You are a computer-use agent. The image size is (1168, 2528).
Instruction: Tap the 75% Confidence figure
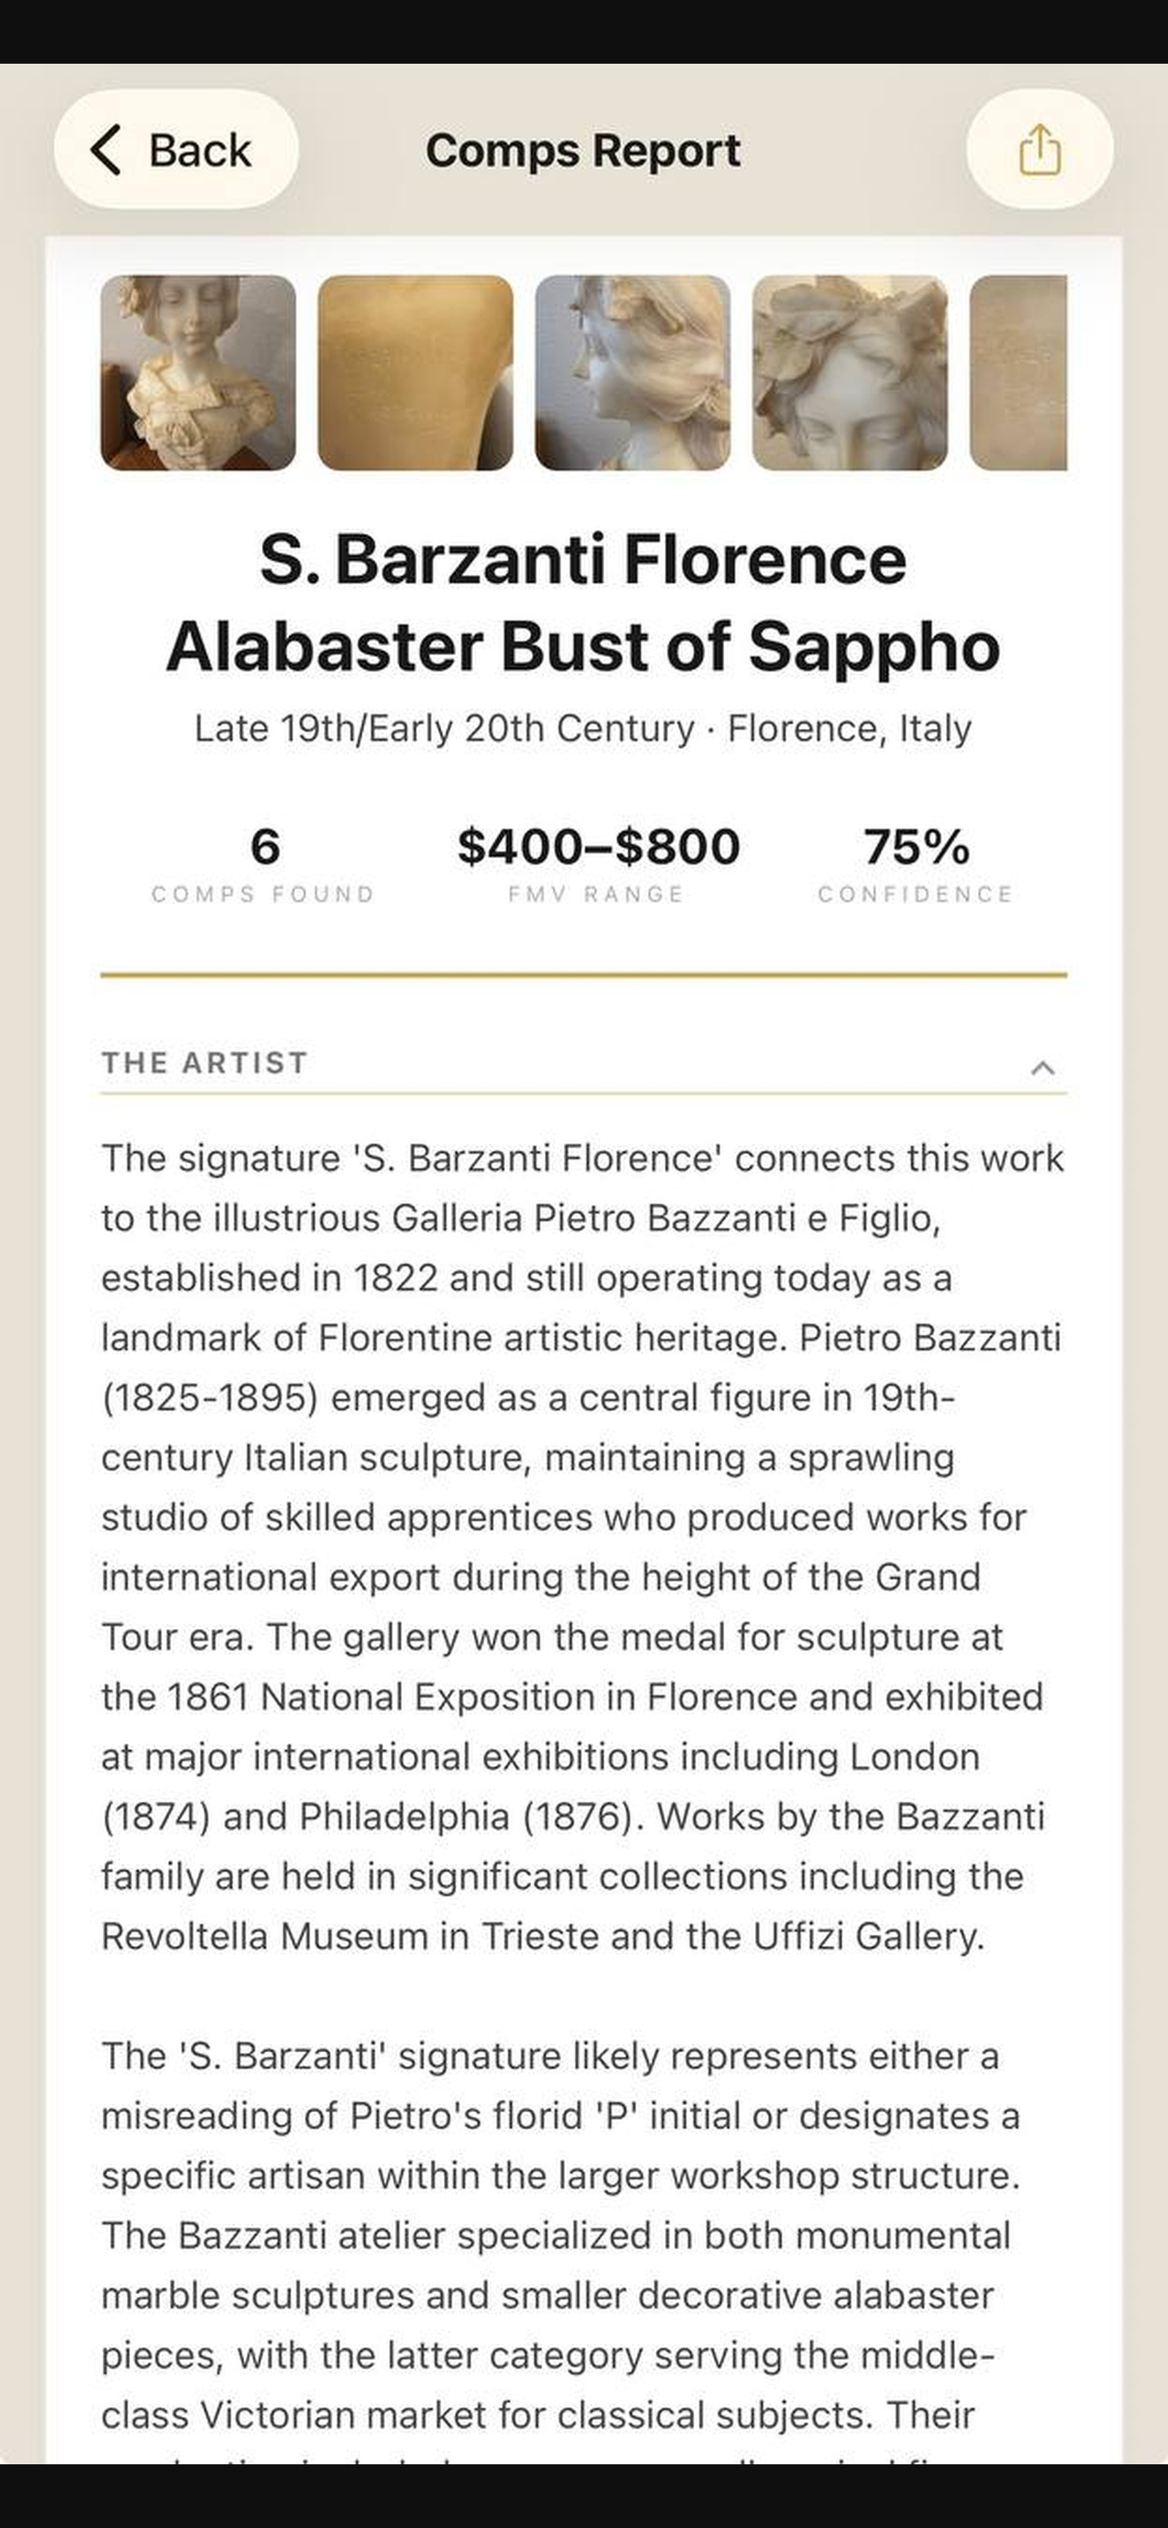916,847
